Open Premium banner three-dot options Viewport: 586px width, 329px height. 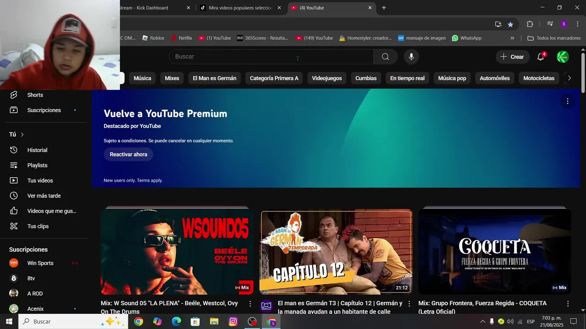click(x=567, y=101)
